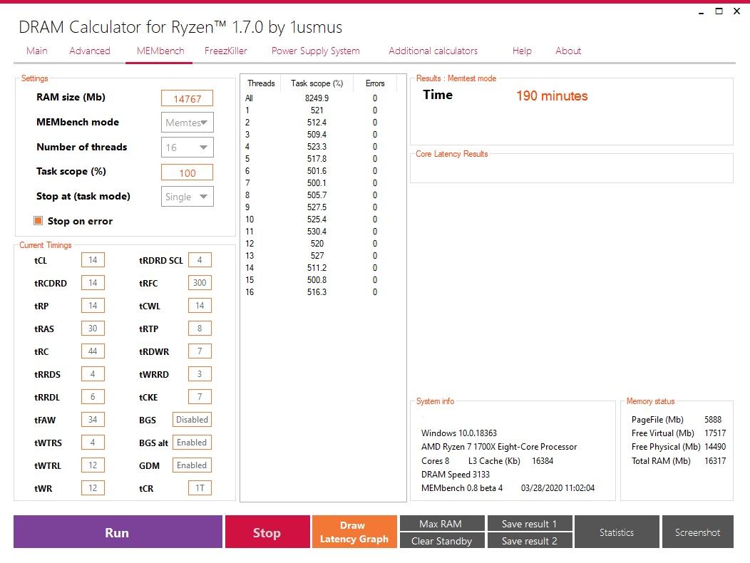Switch to the Main tab
Image resolution: width=750 pixels, height=563 pixels.
[37, 51]
